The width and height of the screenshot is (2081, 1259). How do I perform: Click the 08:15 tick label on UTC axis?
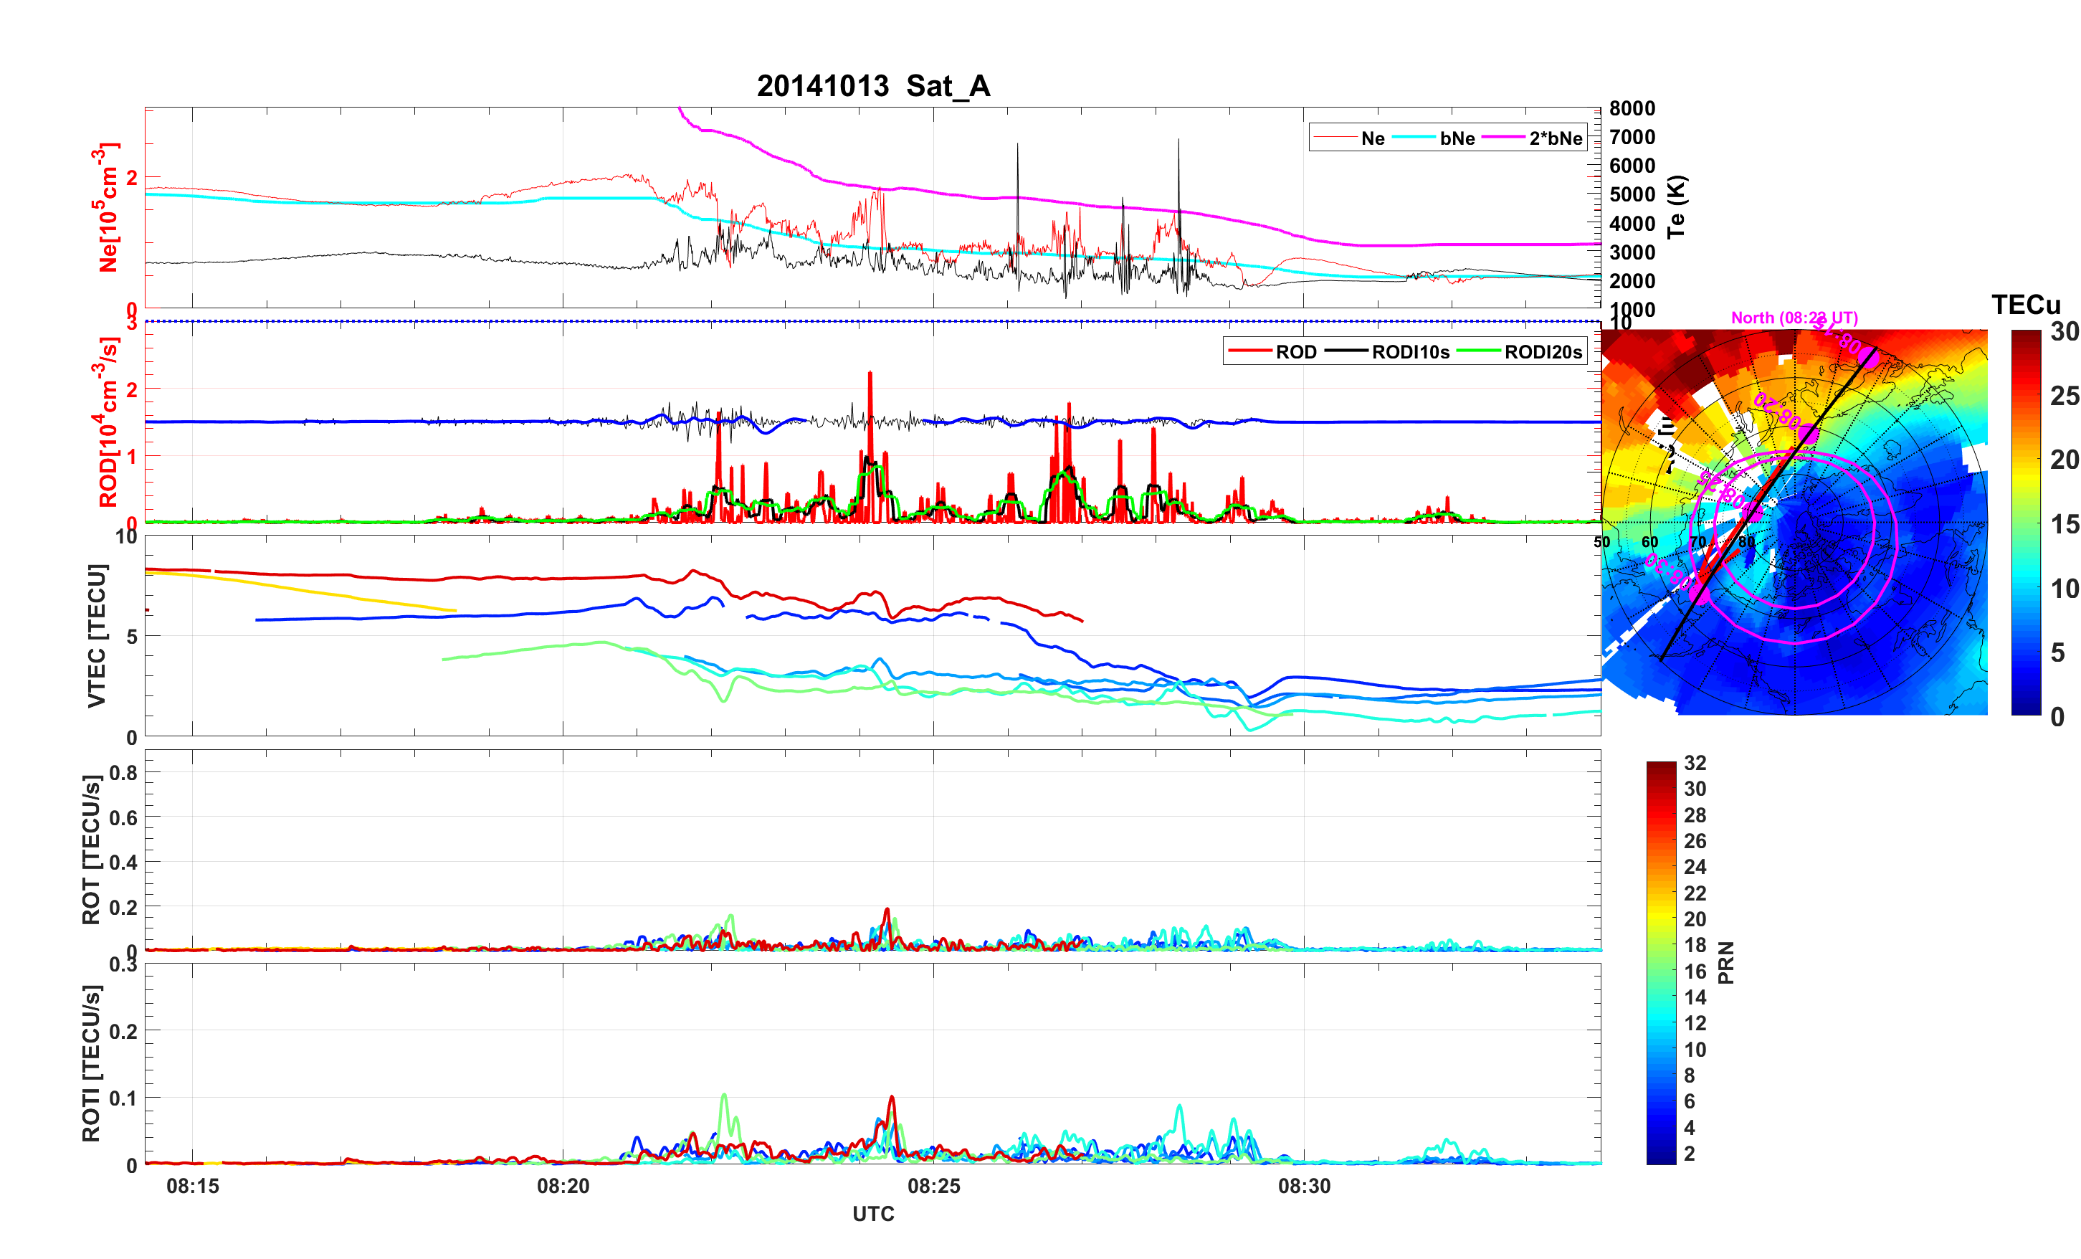tap(193, 1185)
